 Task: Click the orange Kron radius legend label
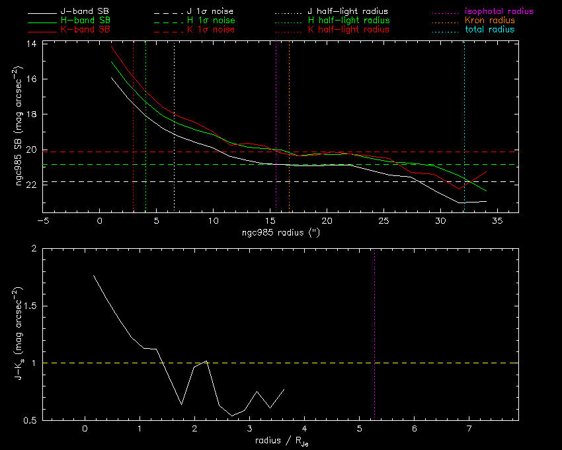(489, 21)
